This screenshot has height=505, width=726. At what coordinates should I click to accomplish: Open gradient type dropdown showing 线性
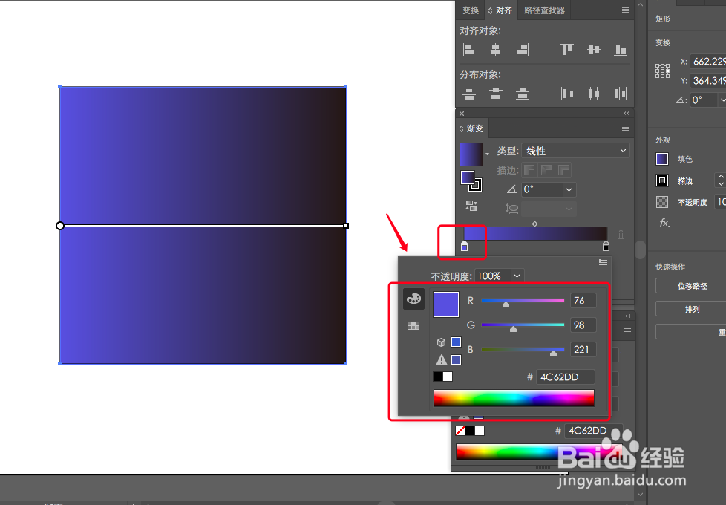click(x=575, y=151)
